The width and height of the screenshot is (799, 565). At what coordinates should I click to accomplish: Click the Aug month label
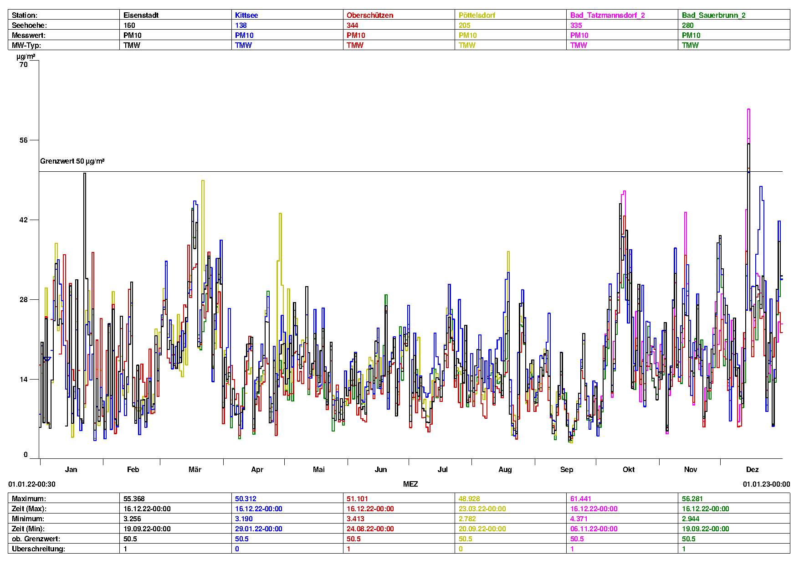tap(505, 469)
